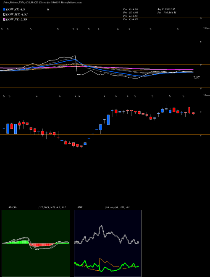Click the price axis label 9
The image size is (210, 277).
[201, 18]
